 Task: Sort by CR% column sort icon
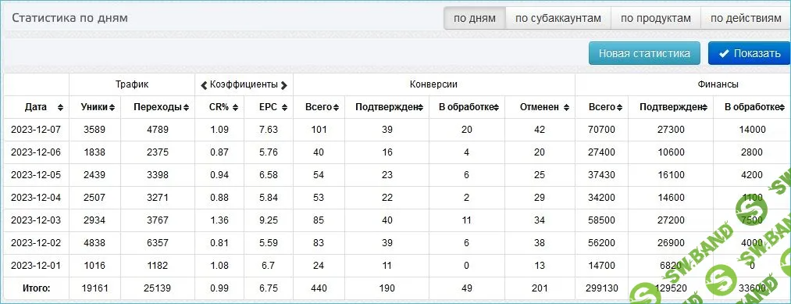(235, 108)
